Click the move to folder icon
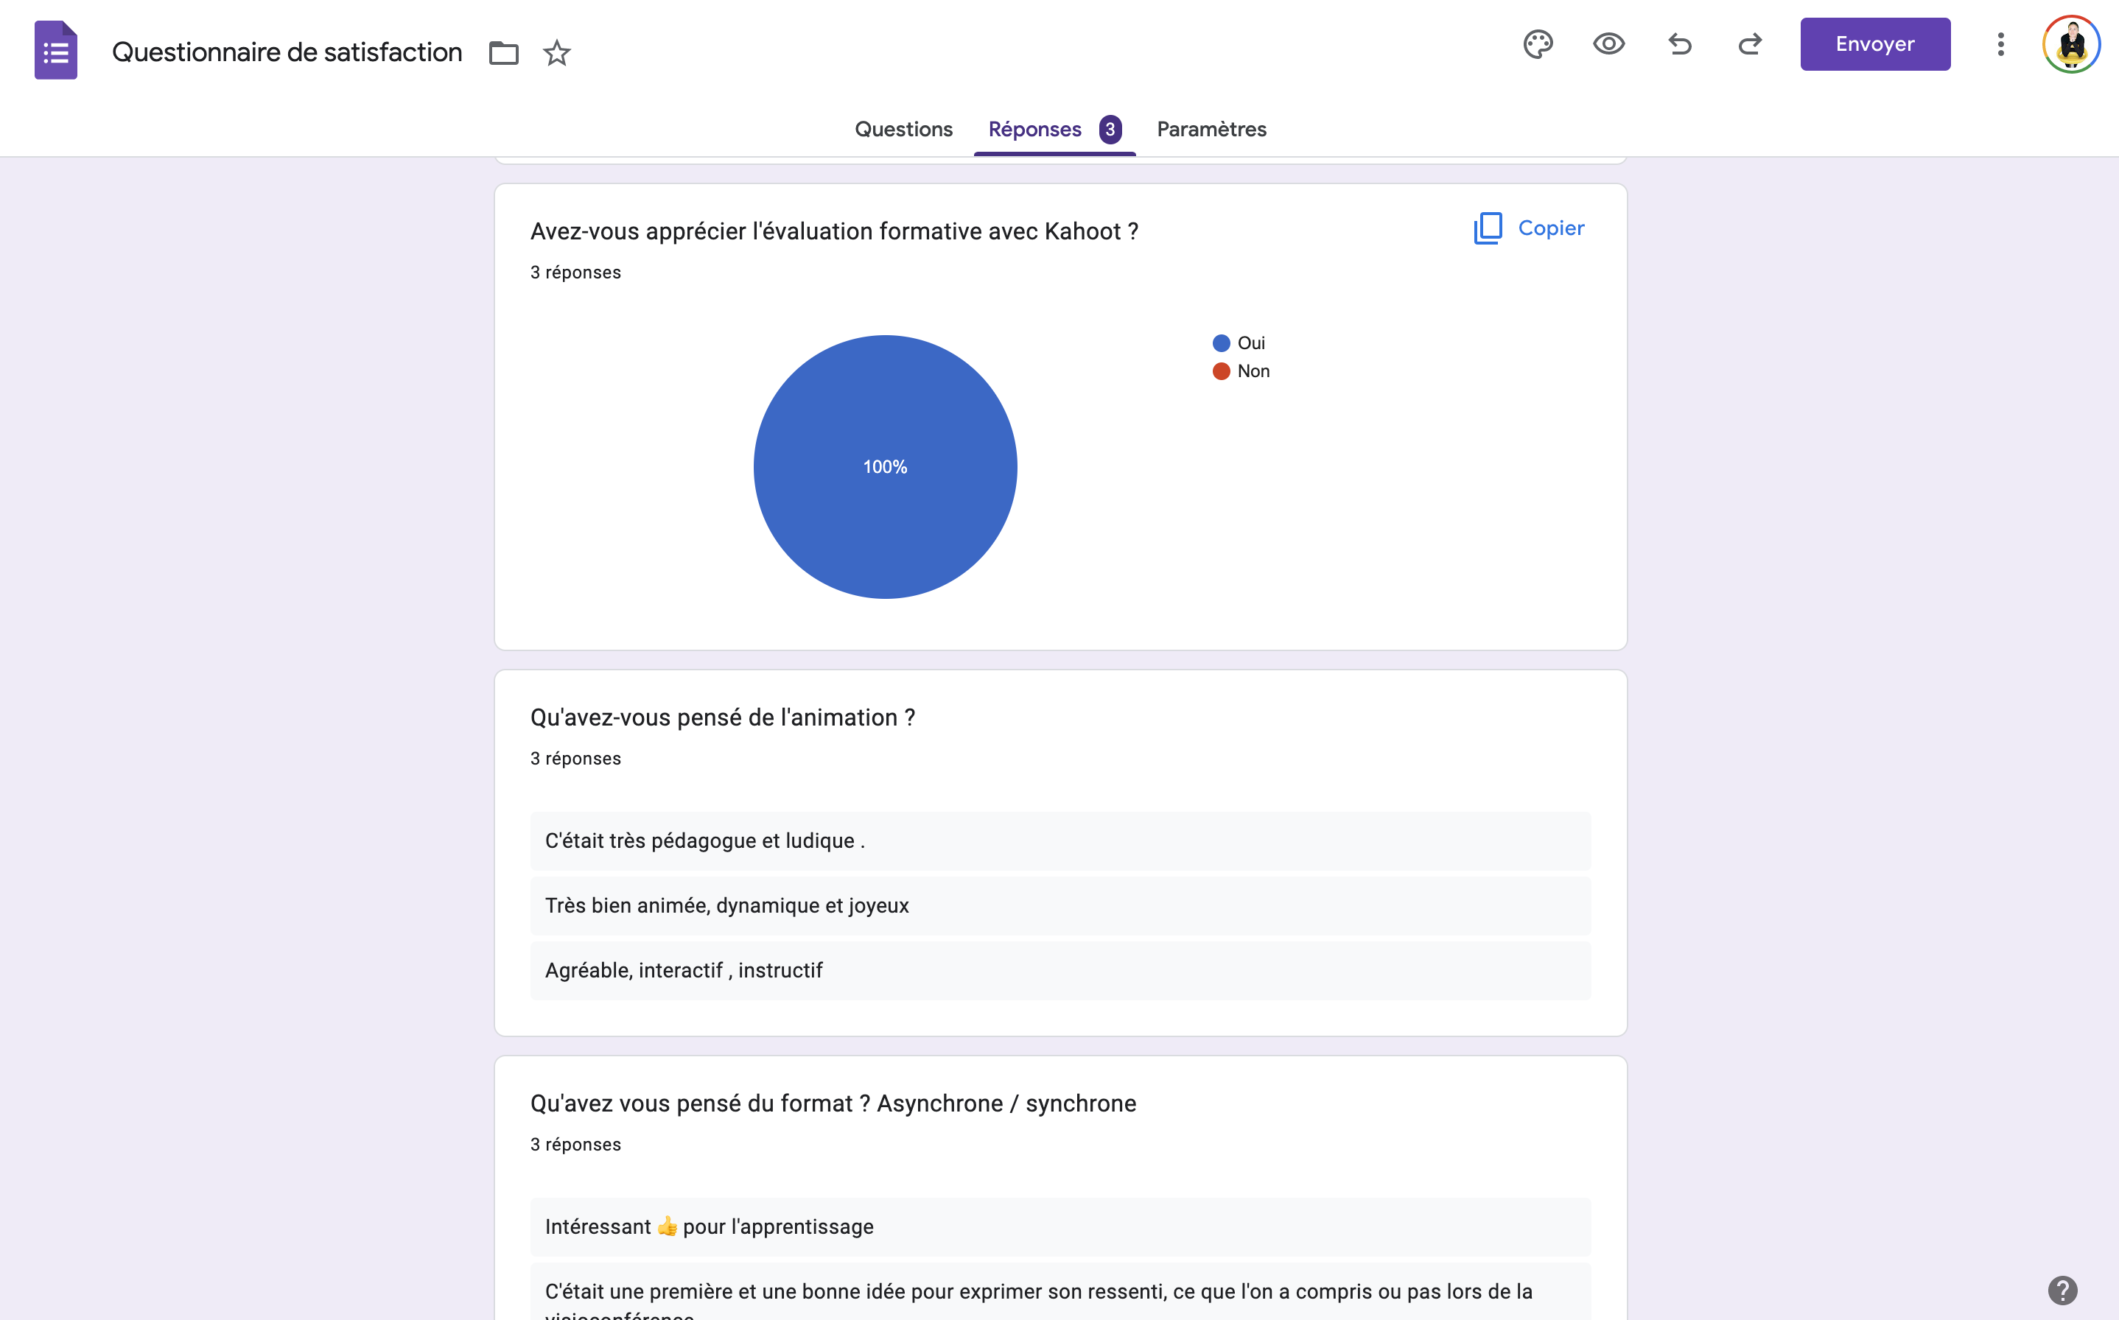 504,53
